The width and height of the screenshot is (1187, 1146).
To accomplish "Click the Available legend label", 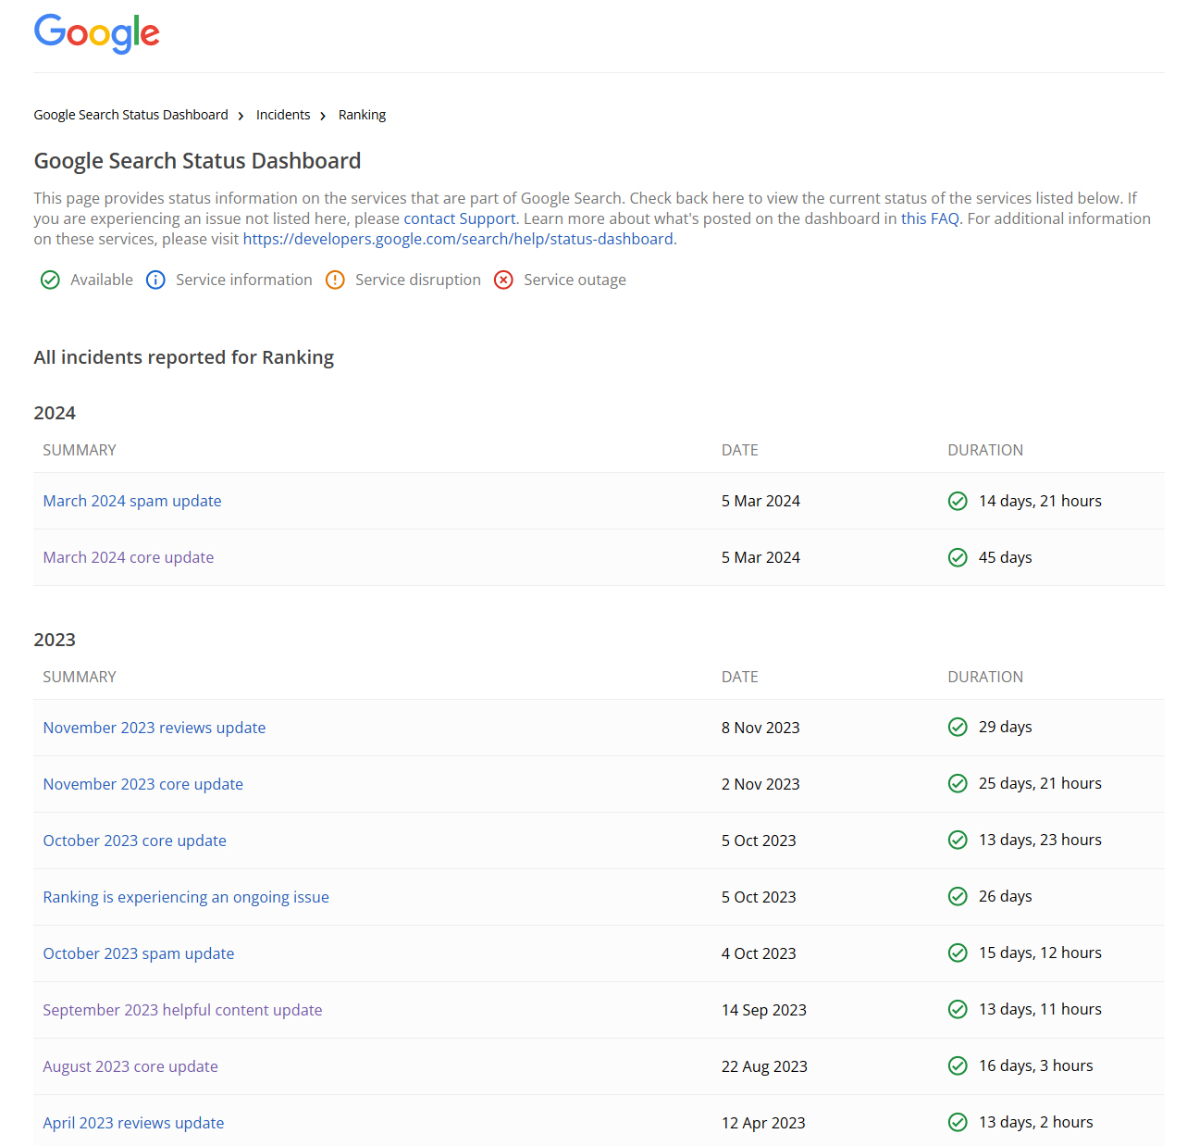I will pos(102,280).
